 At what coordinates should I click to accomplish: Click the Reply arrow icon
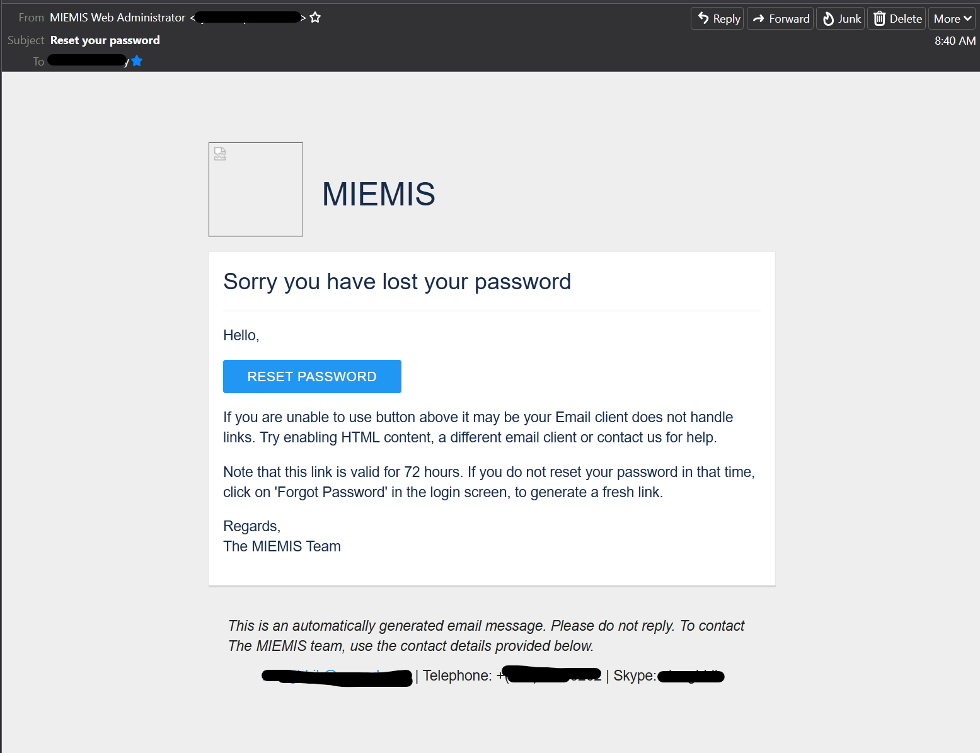(x=703, y=18)
